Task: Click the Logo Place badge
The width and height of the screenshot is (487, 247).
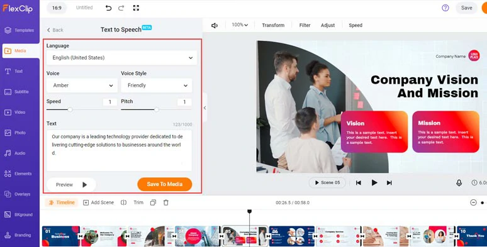Action: tap(474, 56)
